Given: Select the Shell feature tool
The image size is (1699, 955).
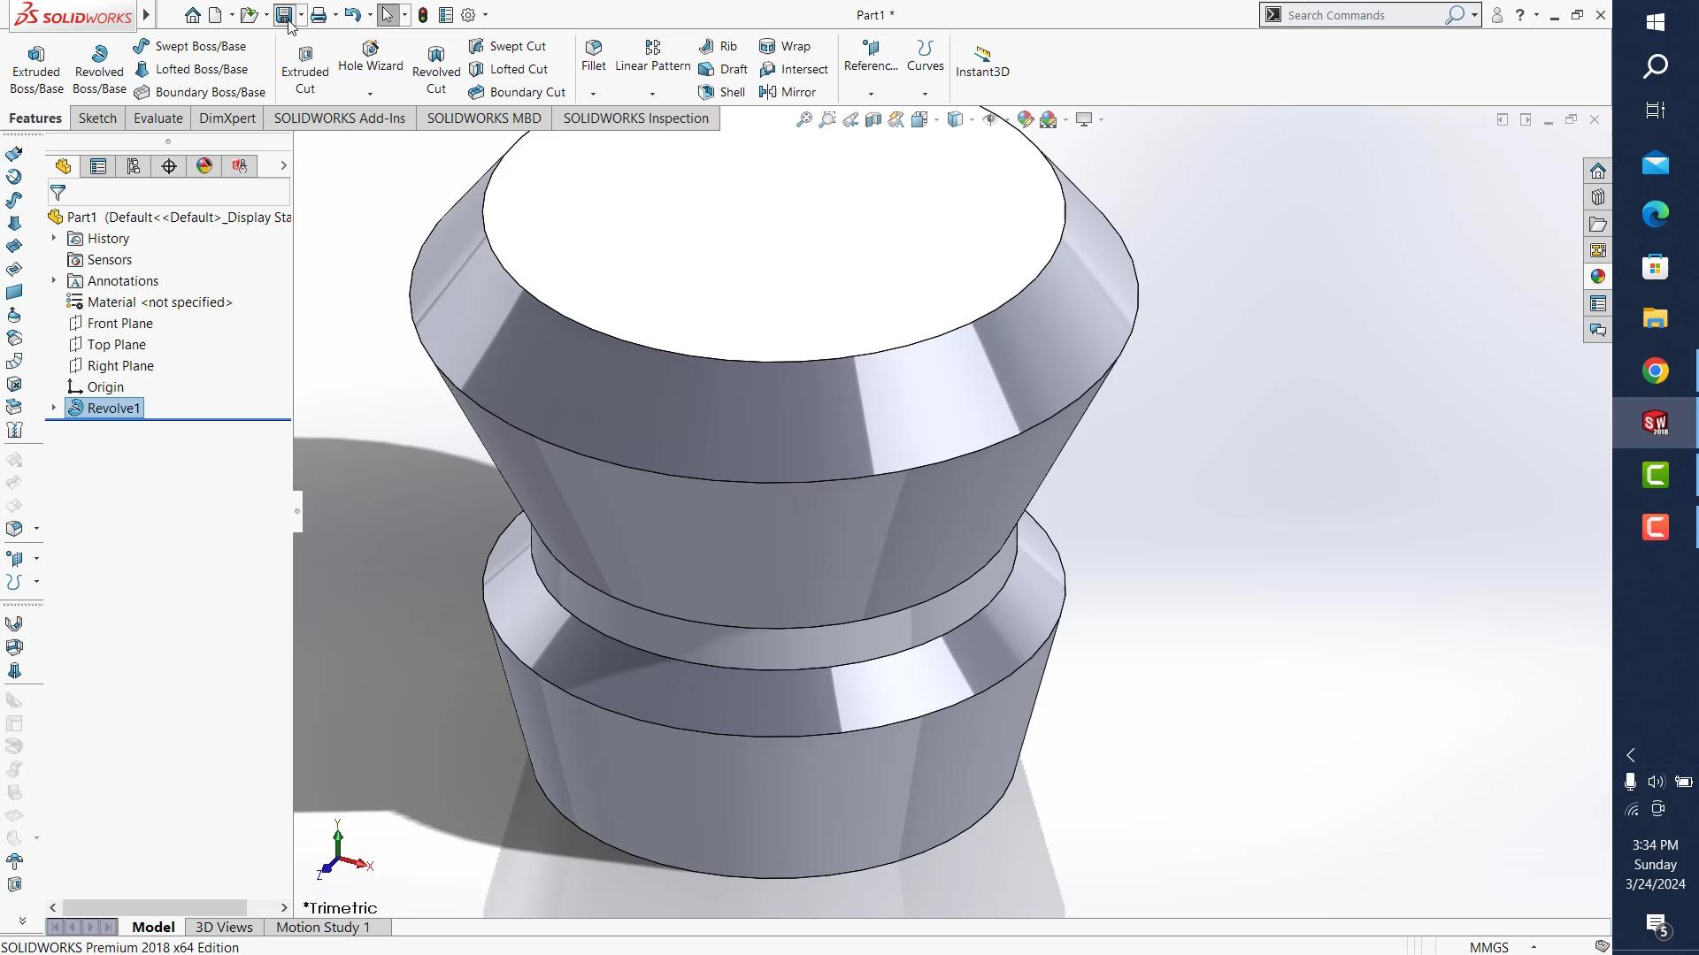Looking at the screenshot, I should point(722,92).
